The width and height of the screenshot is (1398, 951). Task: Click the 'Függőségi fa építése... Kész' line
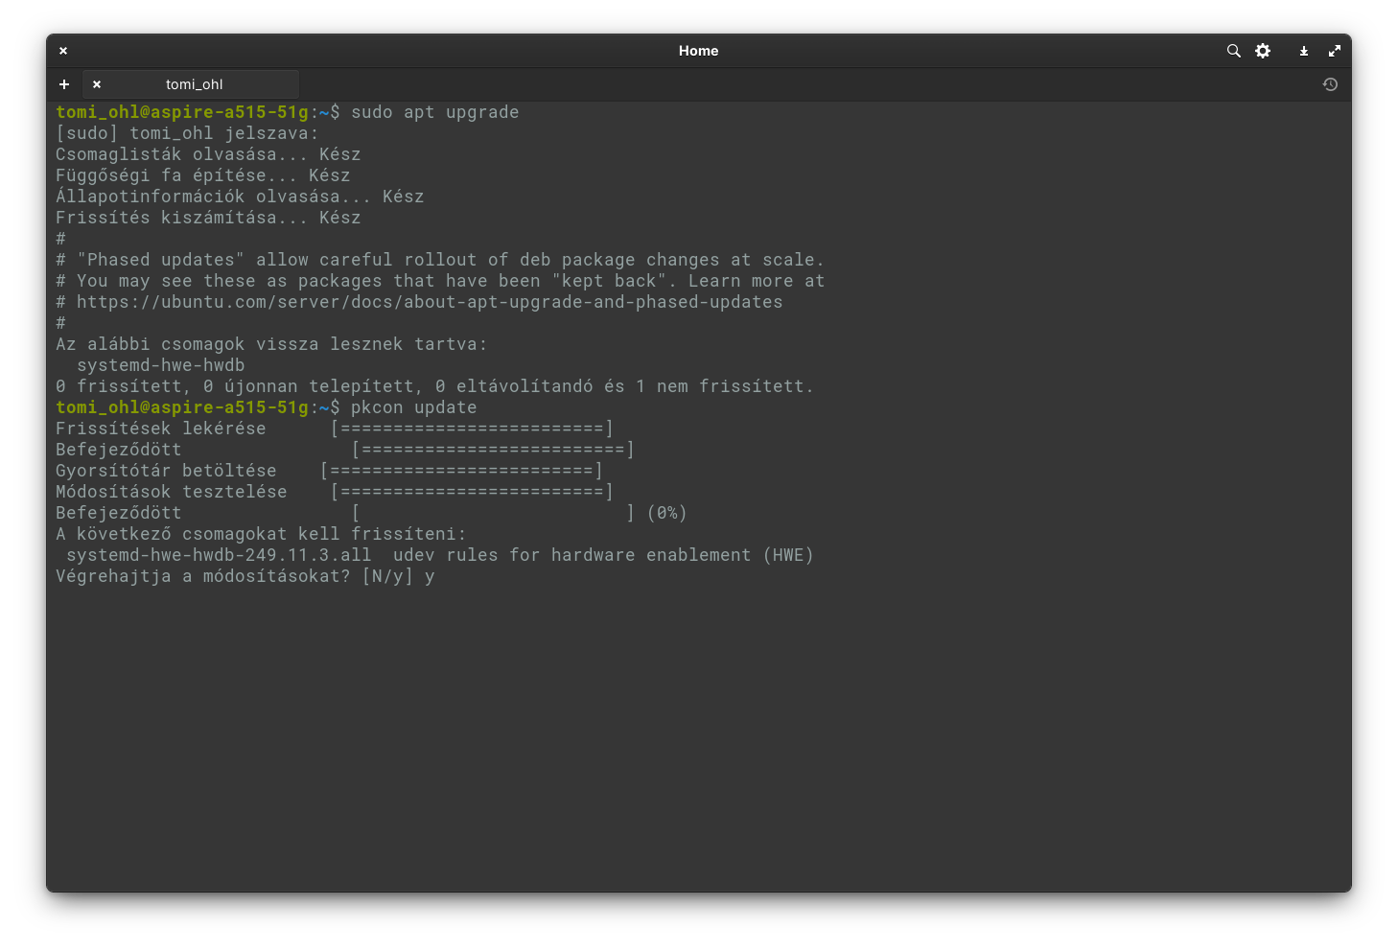click(x=203, y=175)
